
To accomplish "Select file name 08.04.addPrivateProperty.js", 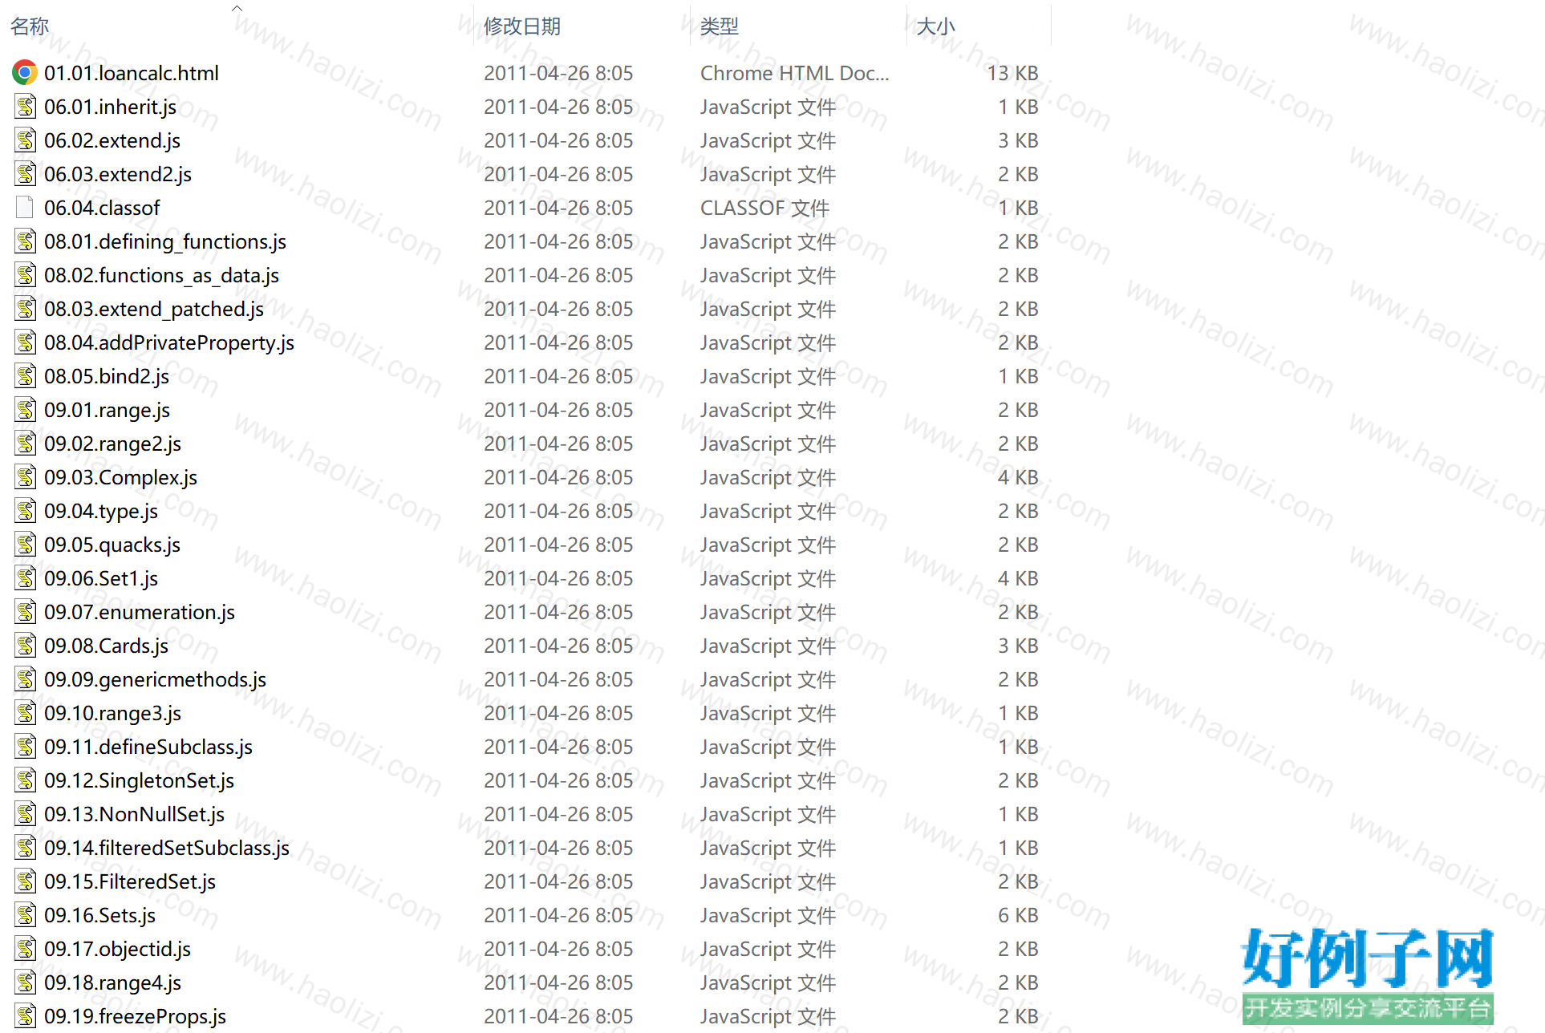I will (x=169, y=342).
